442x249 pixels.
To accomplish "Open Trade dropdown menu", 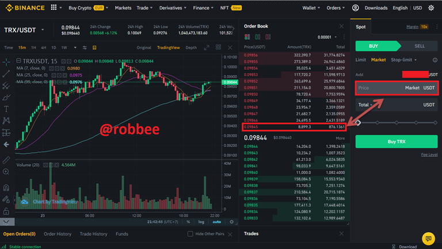I will coord(144,8).
